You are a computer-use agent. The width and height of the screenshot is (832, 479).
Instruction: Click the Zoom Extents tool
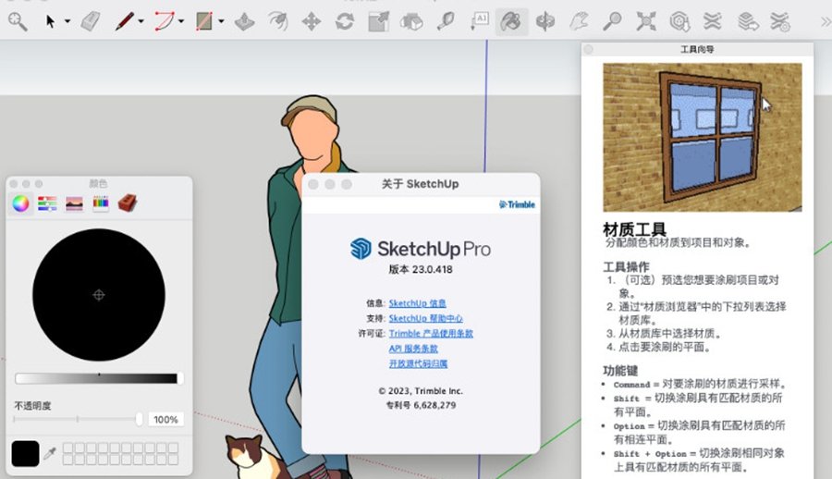646,22
